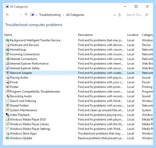Navigate to Troubleshooting in the breadcrumb

pyautogui.click(x=50, y=15)
